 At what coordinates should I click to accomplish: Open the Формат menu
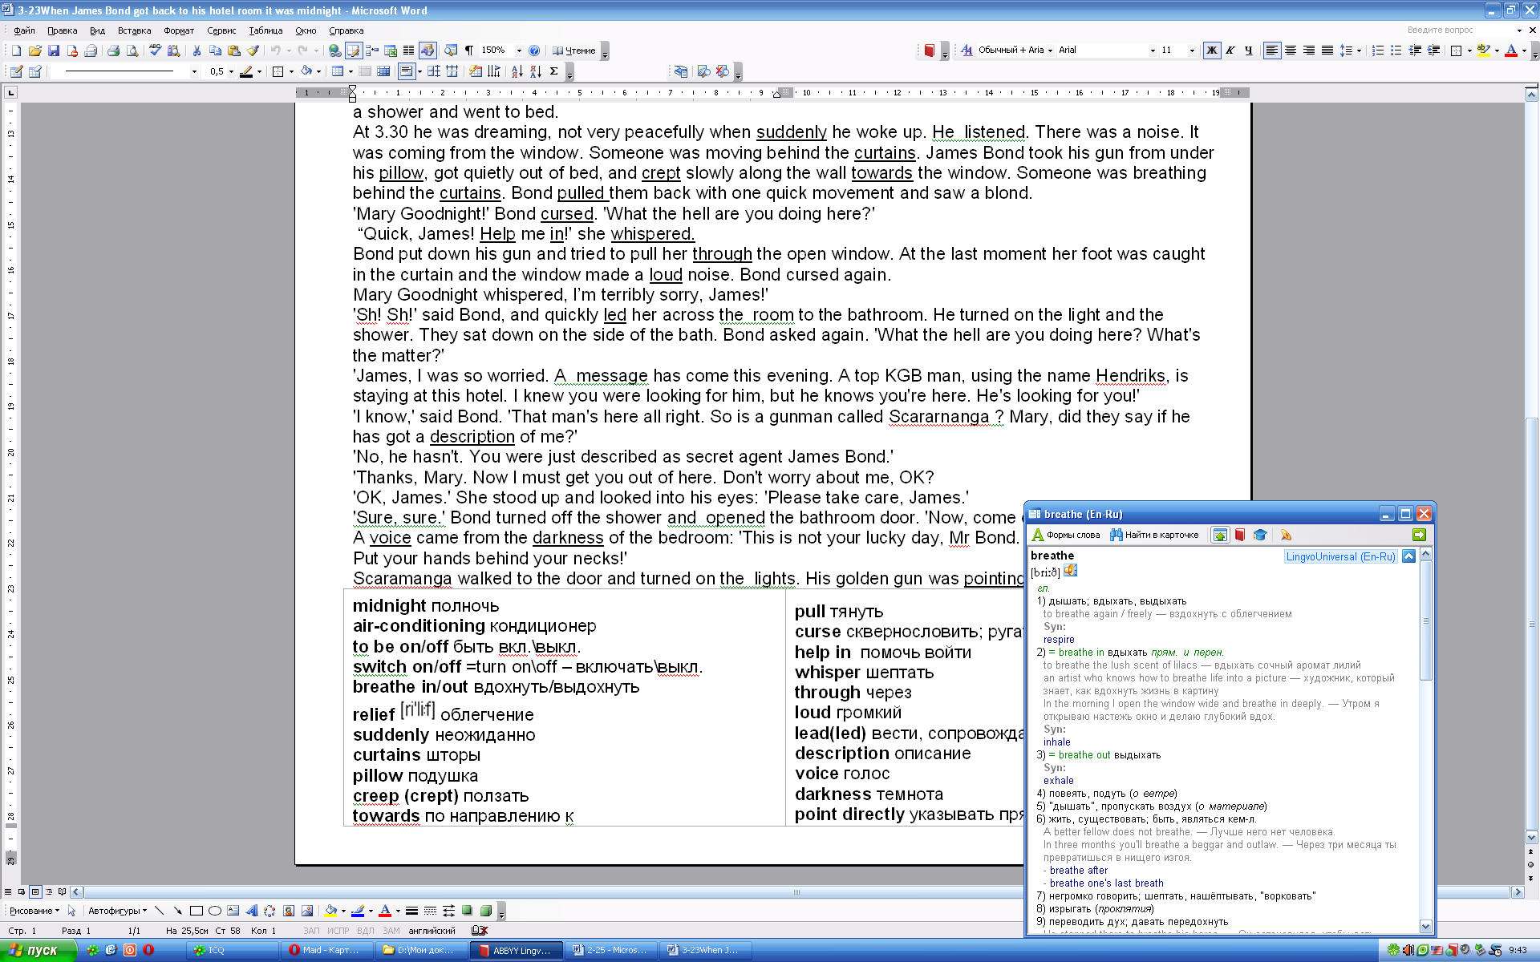[x=179, y=30]
